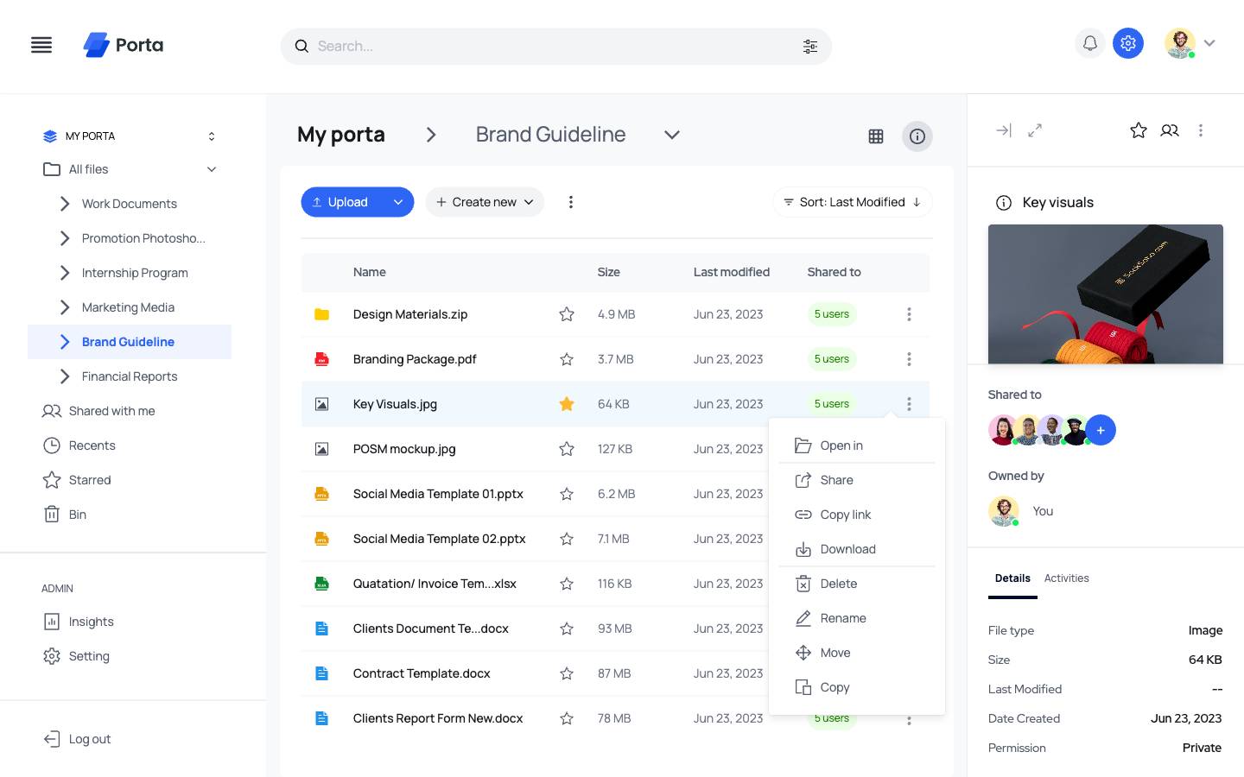Select Rename from the context menu
1244x777 pixels.
842,618
